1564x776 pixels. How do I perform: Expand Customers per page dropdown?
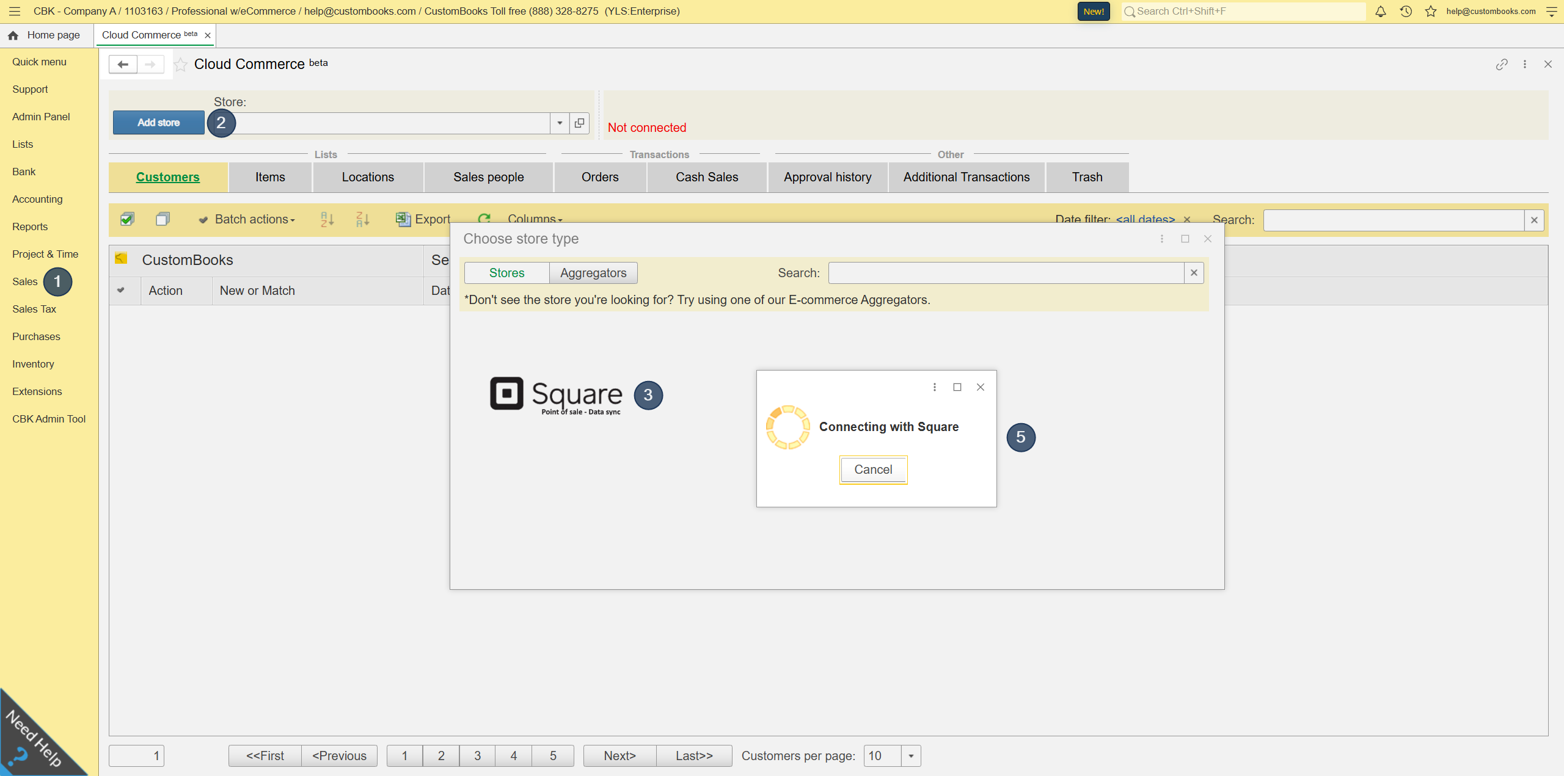(911, 756)
